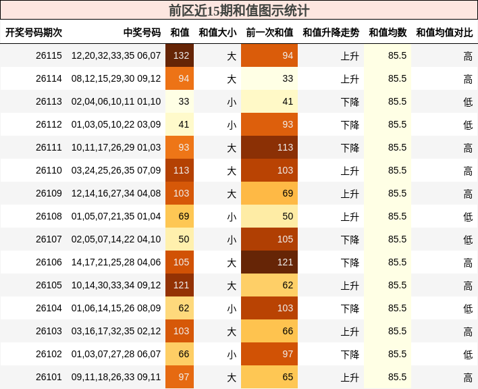Click 下降 trend in row 26102

(x=350, y=355)
